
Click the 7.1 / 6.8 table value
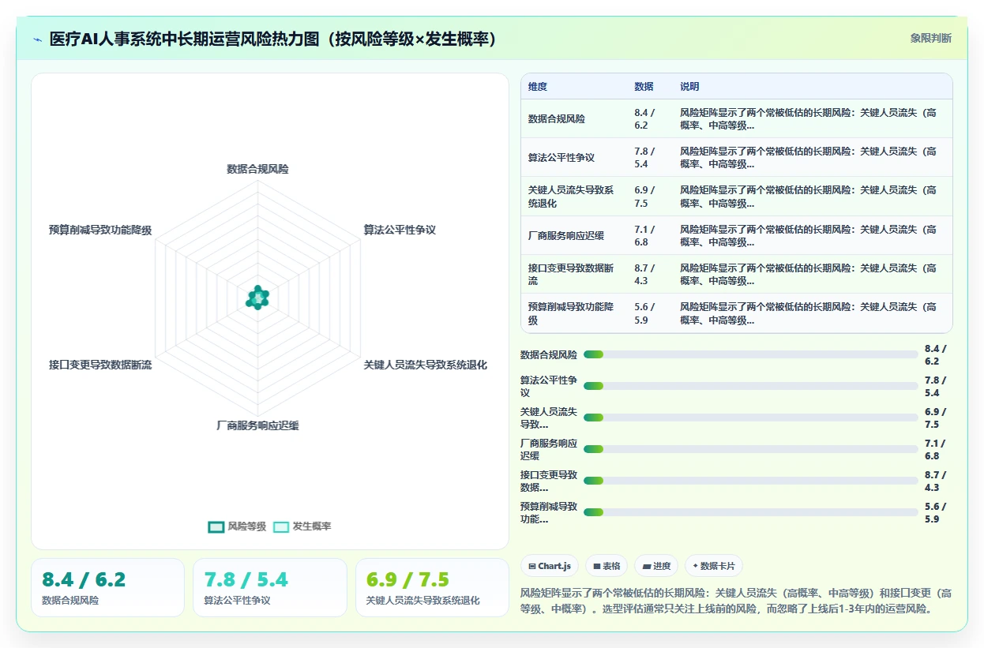coord(644,235)
